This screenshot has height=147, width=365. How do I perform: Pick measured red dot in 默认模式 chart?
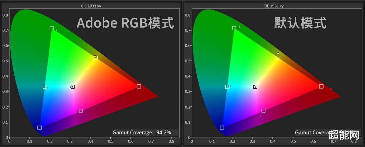click(331, 89)
